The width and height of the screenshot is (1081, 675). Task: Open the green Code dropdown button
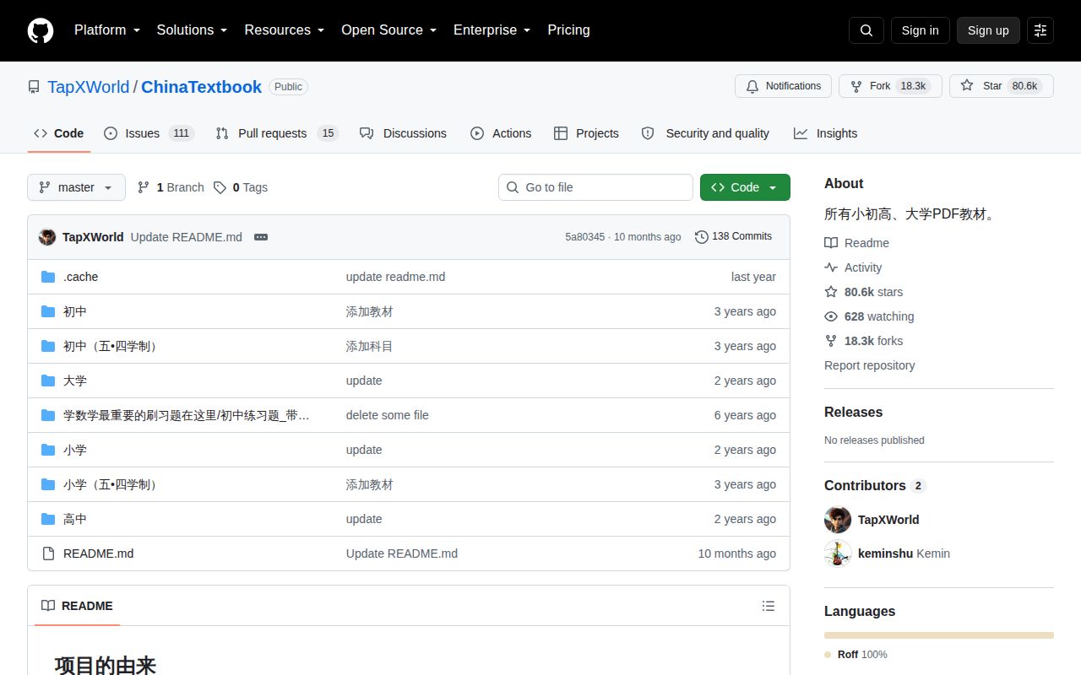coord(745,187)
